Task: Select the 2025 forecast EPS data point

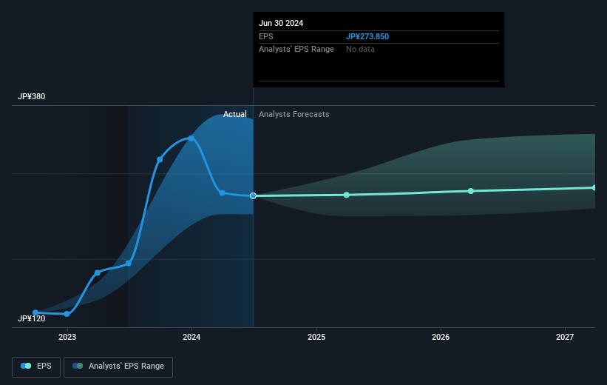Action: pyautogui.click(x=347, y=195)
